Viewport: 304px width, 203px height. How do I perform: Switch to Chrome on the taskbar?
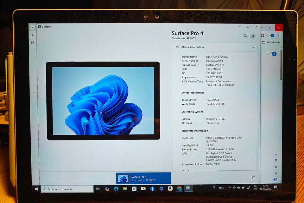pos(179,188)
